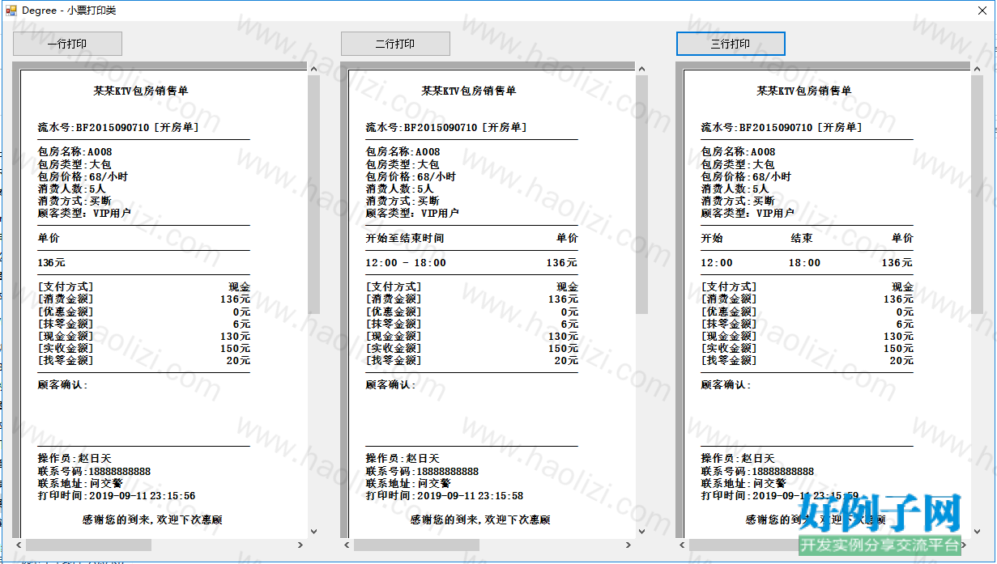Click up arrow of second receipt's vertical scrollbar
Viewport: 997px width, 564px height.
(x=641, y=70)
